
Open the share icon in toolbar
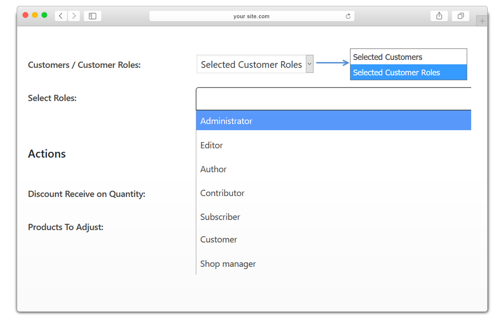[439, 16]
